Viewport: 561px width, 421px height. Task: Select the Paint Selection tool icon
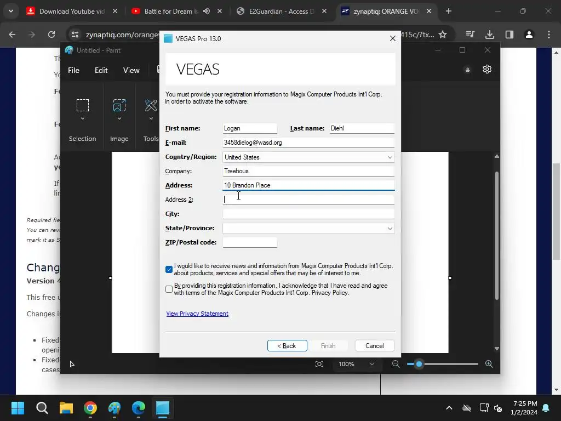pyautogui.click(x=83, y=105)
